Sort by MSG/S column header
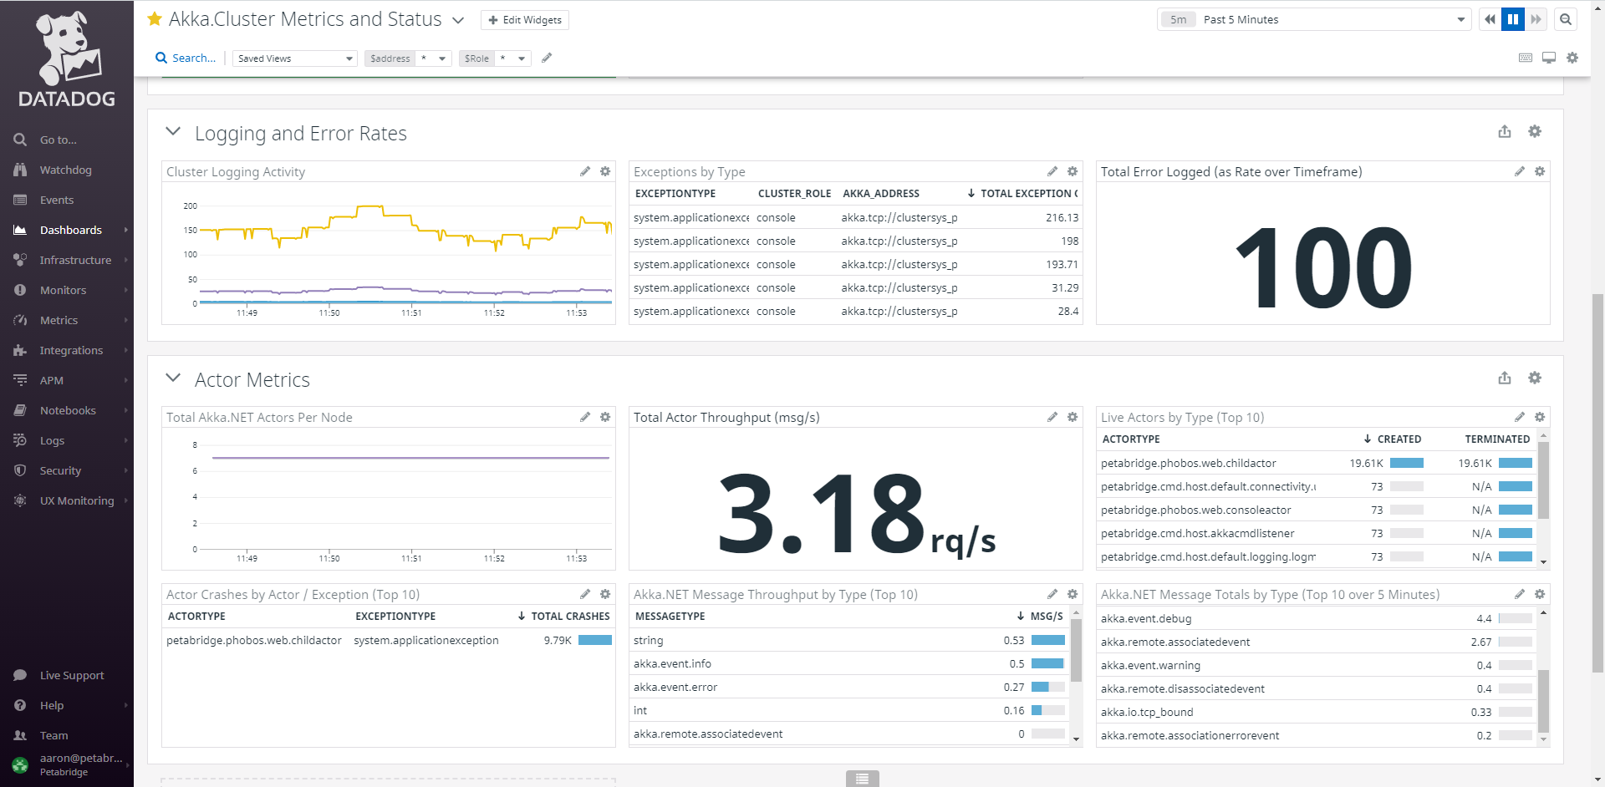Screen dimensions: 1605x787 tap(1040, 616)
